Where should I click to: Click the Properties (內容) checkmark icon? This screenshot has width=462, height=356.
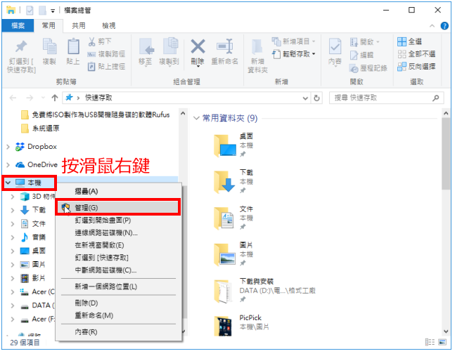335,47
